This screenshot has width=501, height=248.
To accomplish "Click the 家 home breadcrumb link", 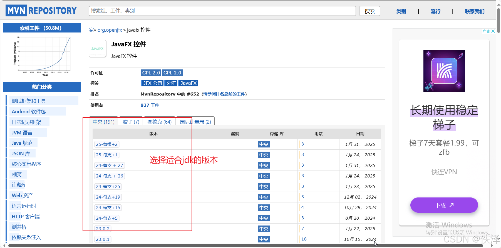I will (x=91, y=30).
